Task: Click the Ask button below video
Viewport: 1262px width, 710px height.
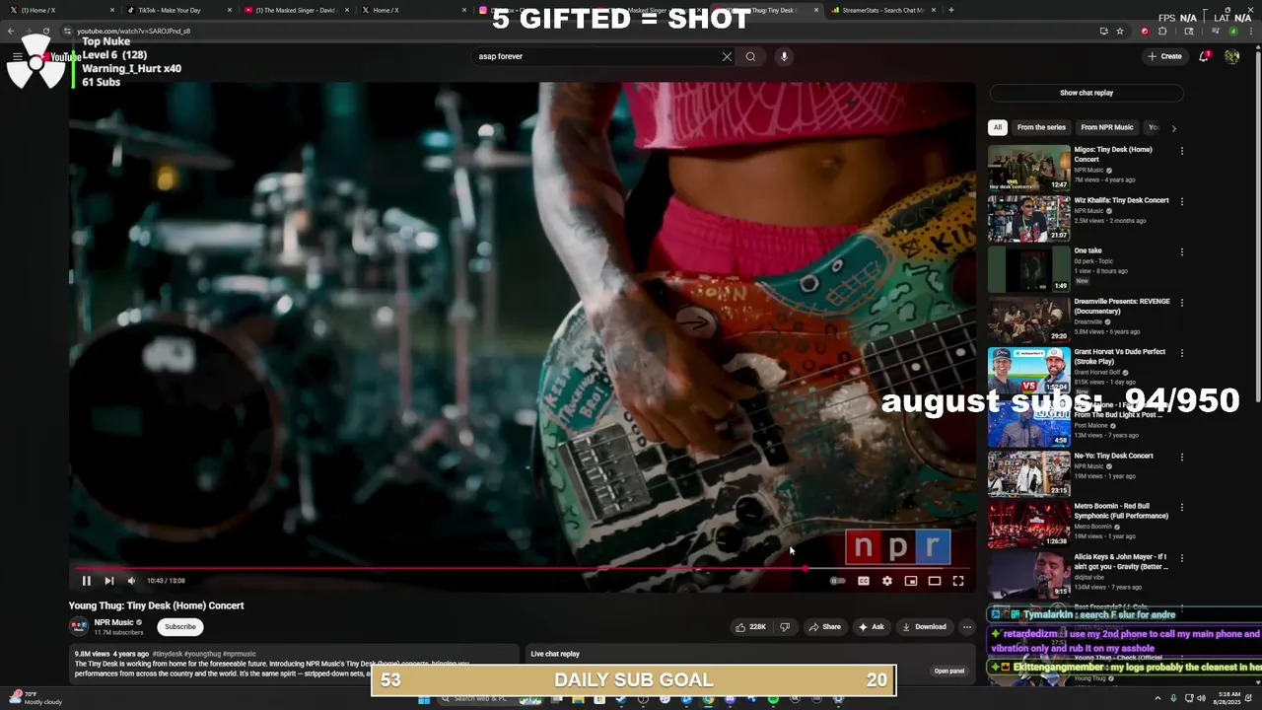Action: (872, 627)
